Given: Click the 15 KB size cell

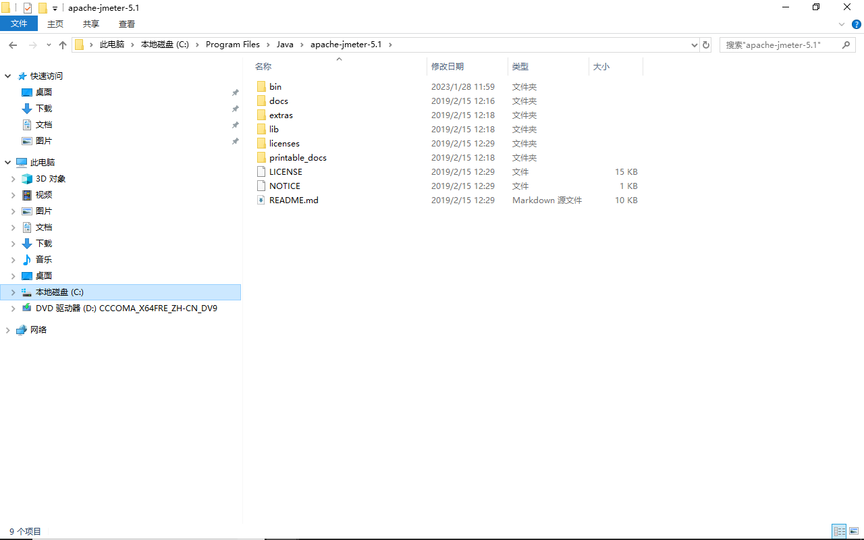Looking at the screenshot, I should [x=626, y=171].
